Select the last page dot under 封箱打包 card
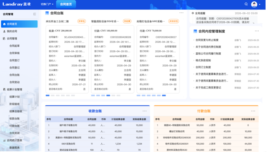This screenshot has width=267, height=152. [164, 96]
